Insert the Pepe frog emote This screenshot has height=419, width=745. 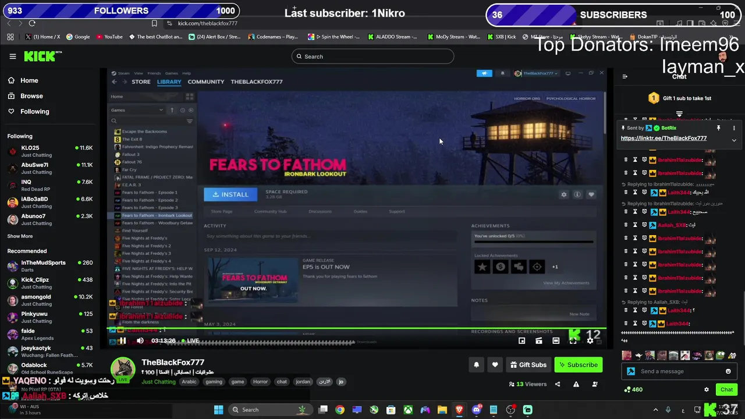point(721,355)
